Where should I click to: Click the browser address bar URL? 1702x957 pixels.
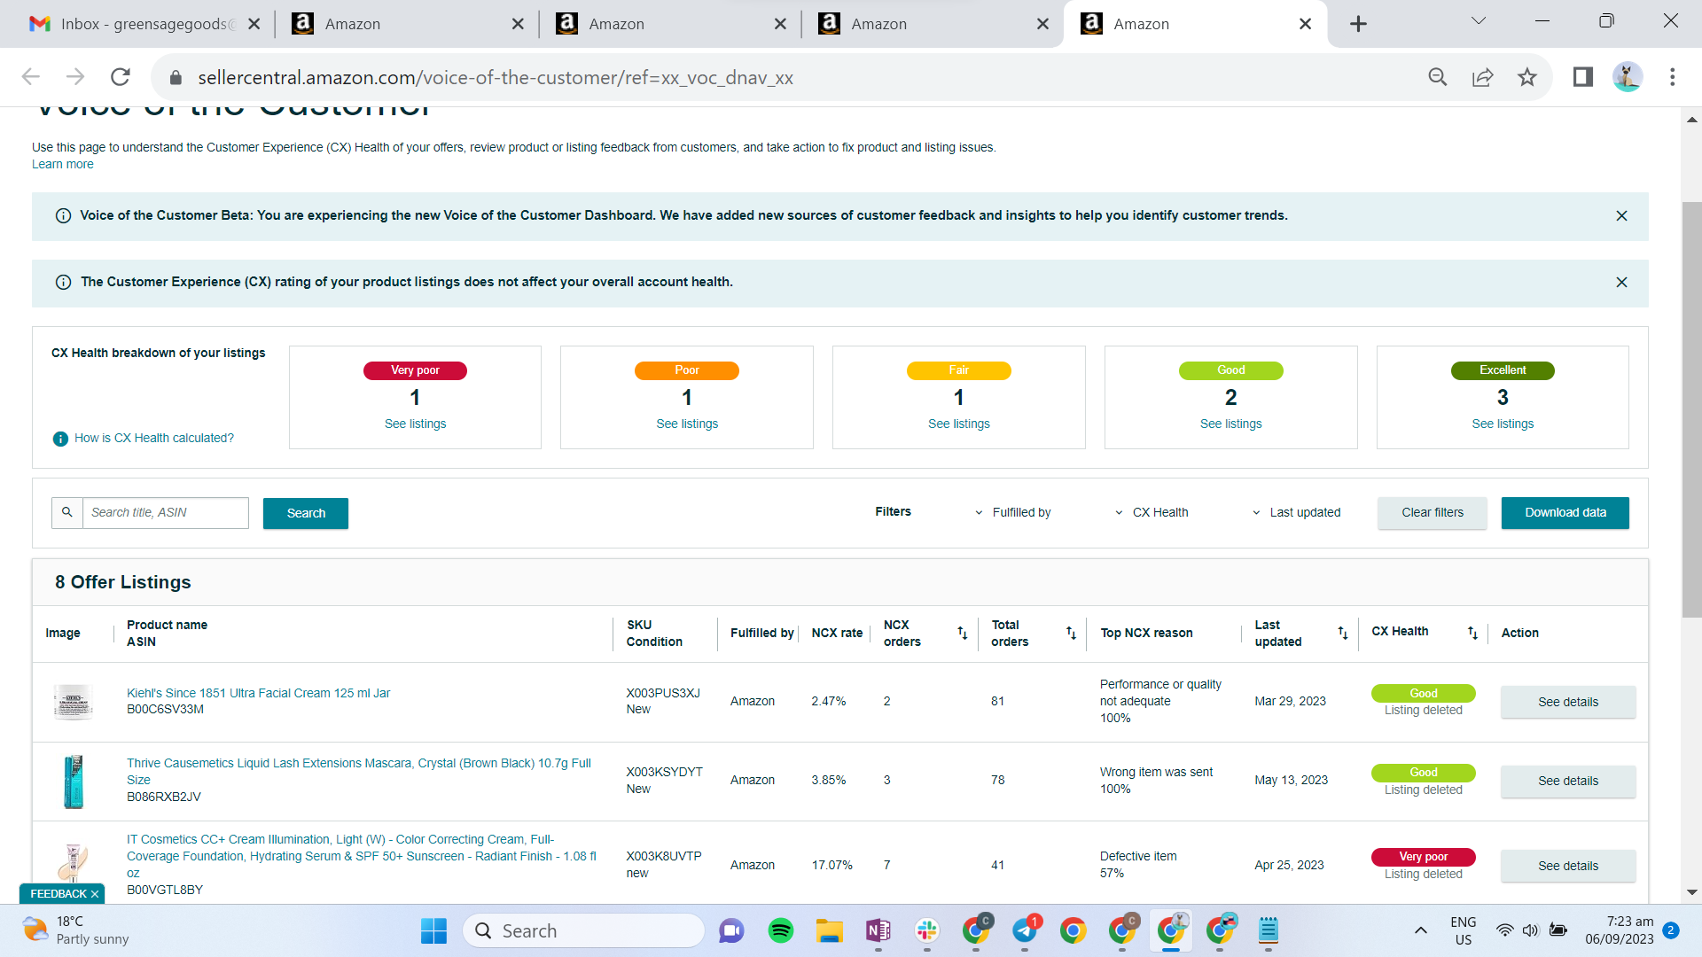tap(496, 78)
